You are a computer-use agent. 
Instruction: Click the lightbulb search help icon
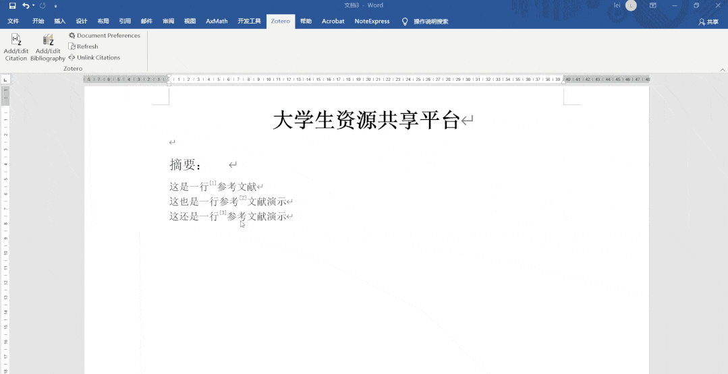(405, 22)
